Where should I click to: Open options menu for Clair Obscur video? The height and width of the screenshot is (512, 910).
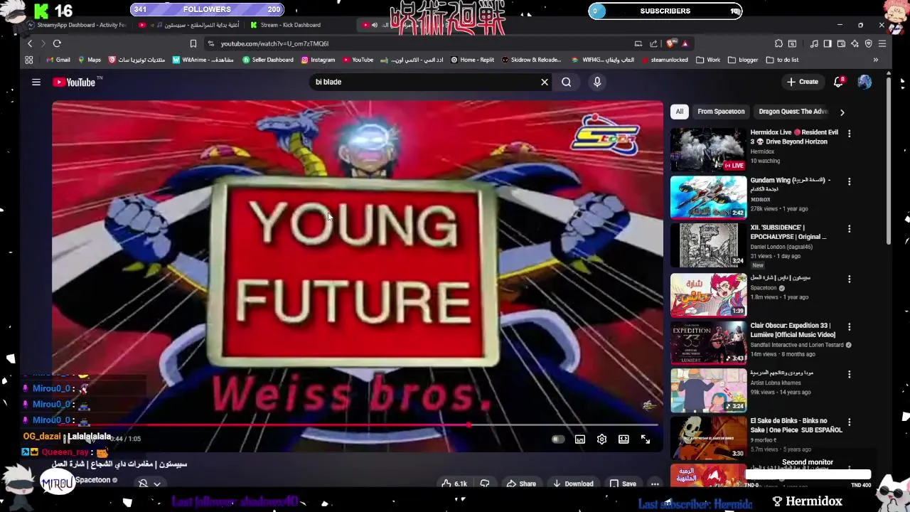(x=849, y=326)
